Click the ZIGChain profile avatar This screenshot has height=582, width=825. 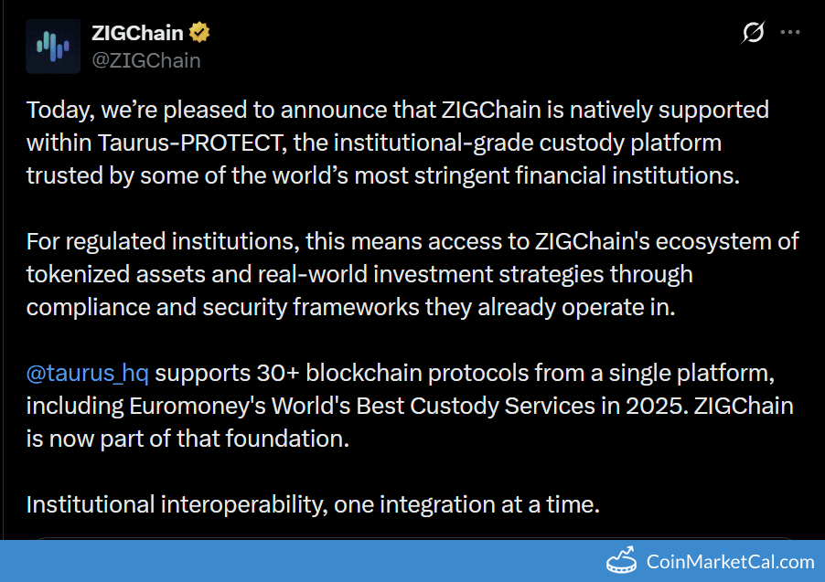[x=53, y=46]
